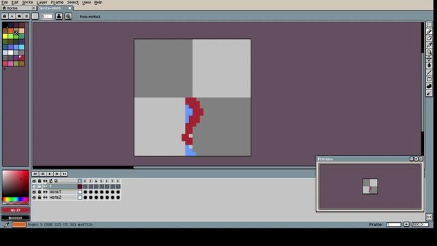This screenshot has width=437, height=246.
Task: Select the Paint Bucket tool
Action: 429,66
